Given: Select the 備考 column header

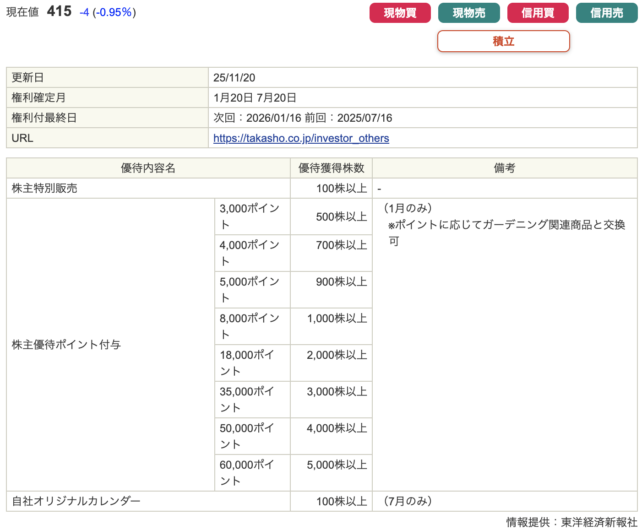Looking at the screenshot, I should click(x=504, y=168).
